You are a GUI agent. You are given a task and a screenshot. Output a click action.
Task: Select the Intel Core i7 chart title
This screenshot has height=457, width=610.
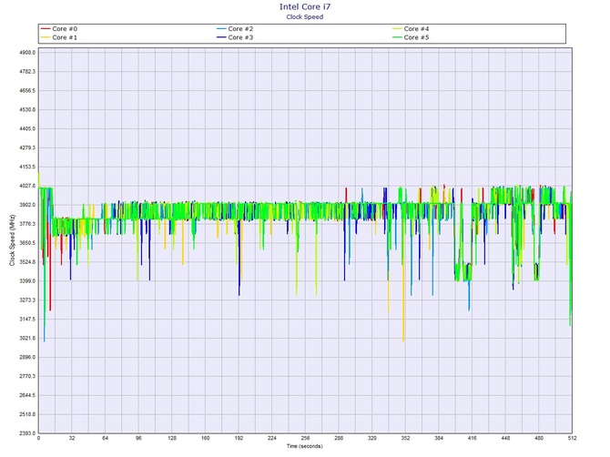click(x=305, y=6)
